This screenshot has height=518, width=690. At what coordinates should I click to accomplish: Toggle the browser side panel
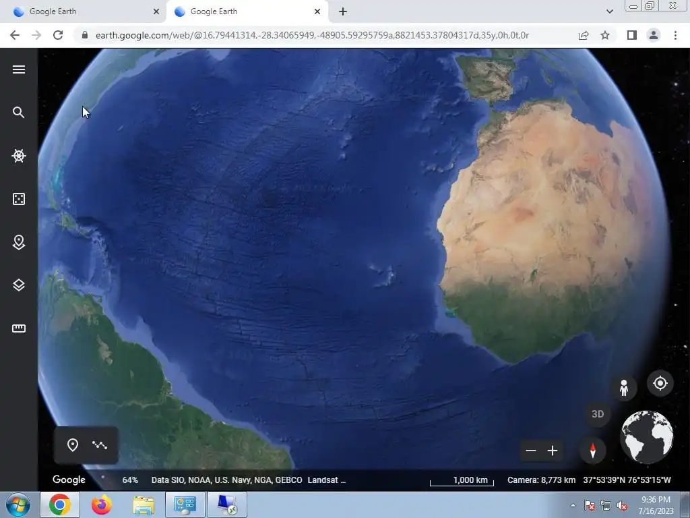[x=632, y=35]
